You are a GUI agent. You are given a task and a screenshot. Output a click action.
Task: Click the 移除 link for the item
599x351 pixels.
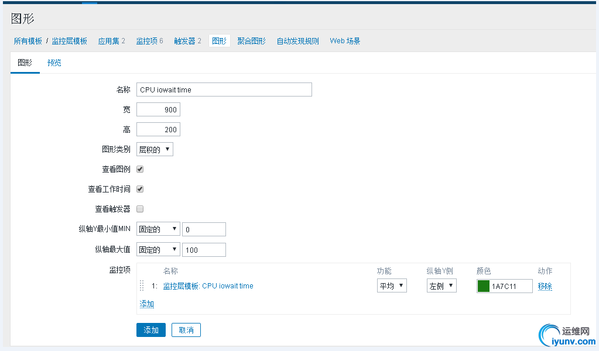click(x=545, y=286)
